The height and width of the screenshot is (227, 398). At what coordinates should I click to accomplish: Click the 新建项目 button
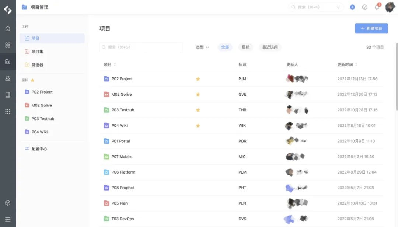[371, 28]
